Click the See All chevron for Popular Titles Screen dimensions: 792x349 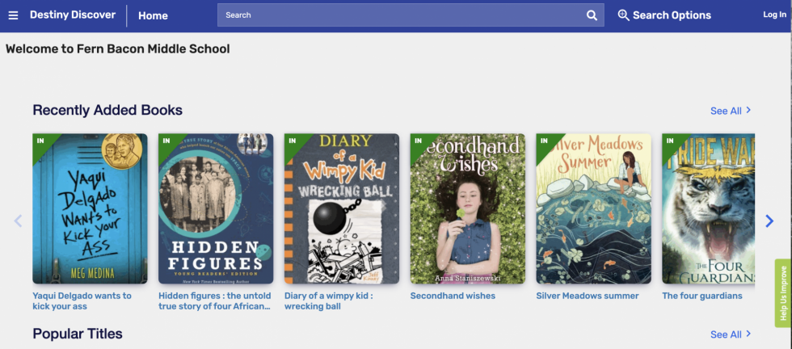(x=748, y=334)
